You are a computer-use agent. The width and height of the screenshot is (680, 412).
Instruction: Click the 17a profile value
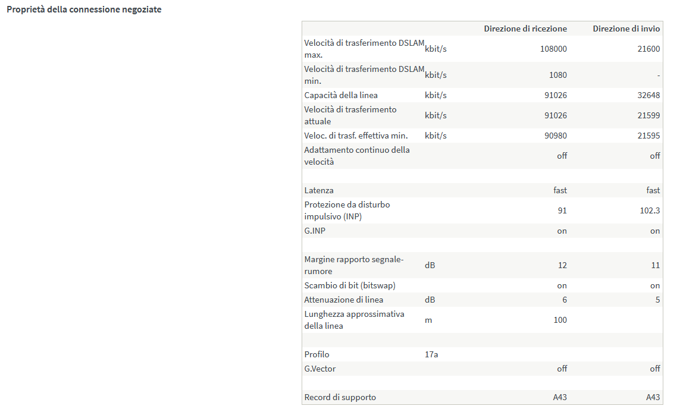[x=431, y=354]
